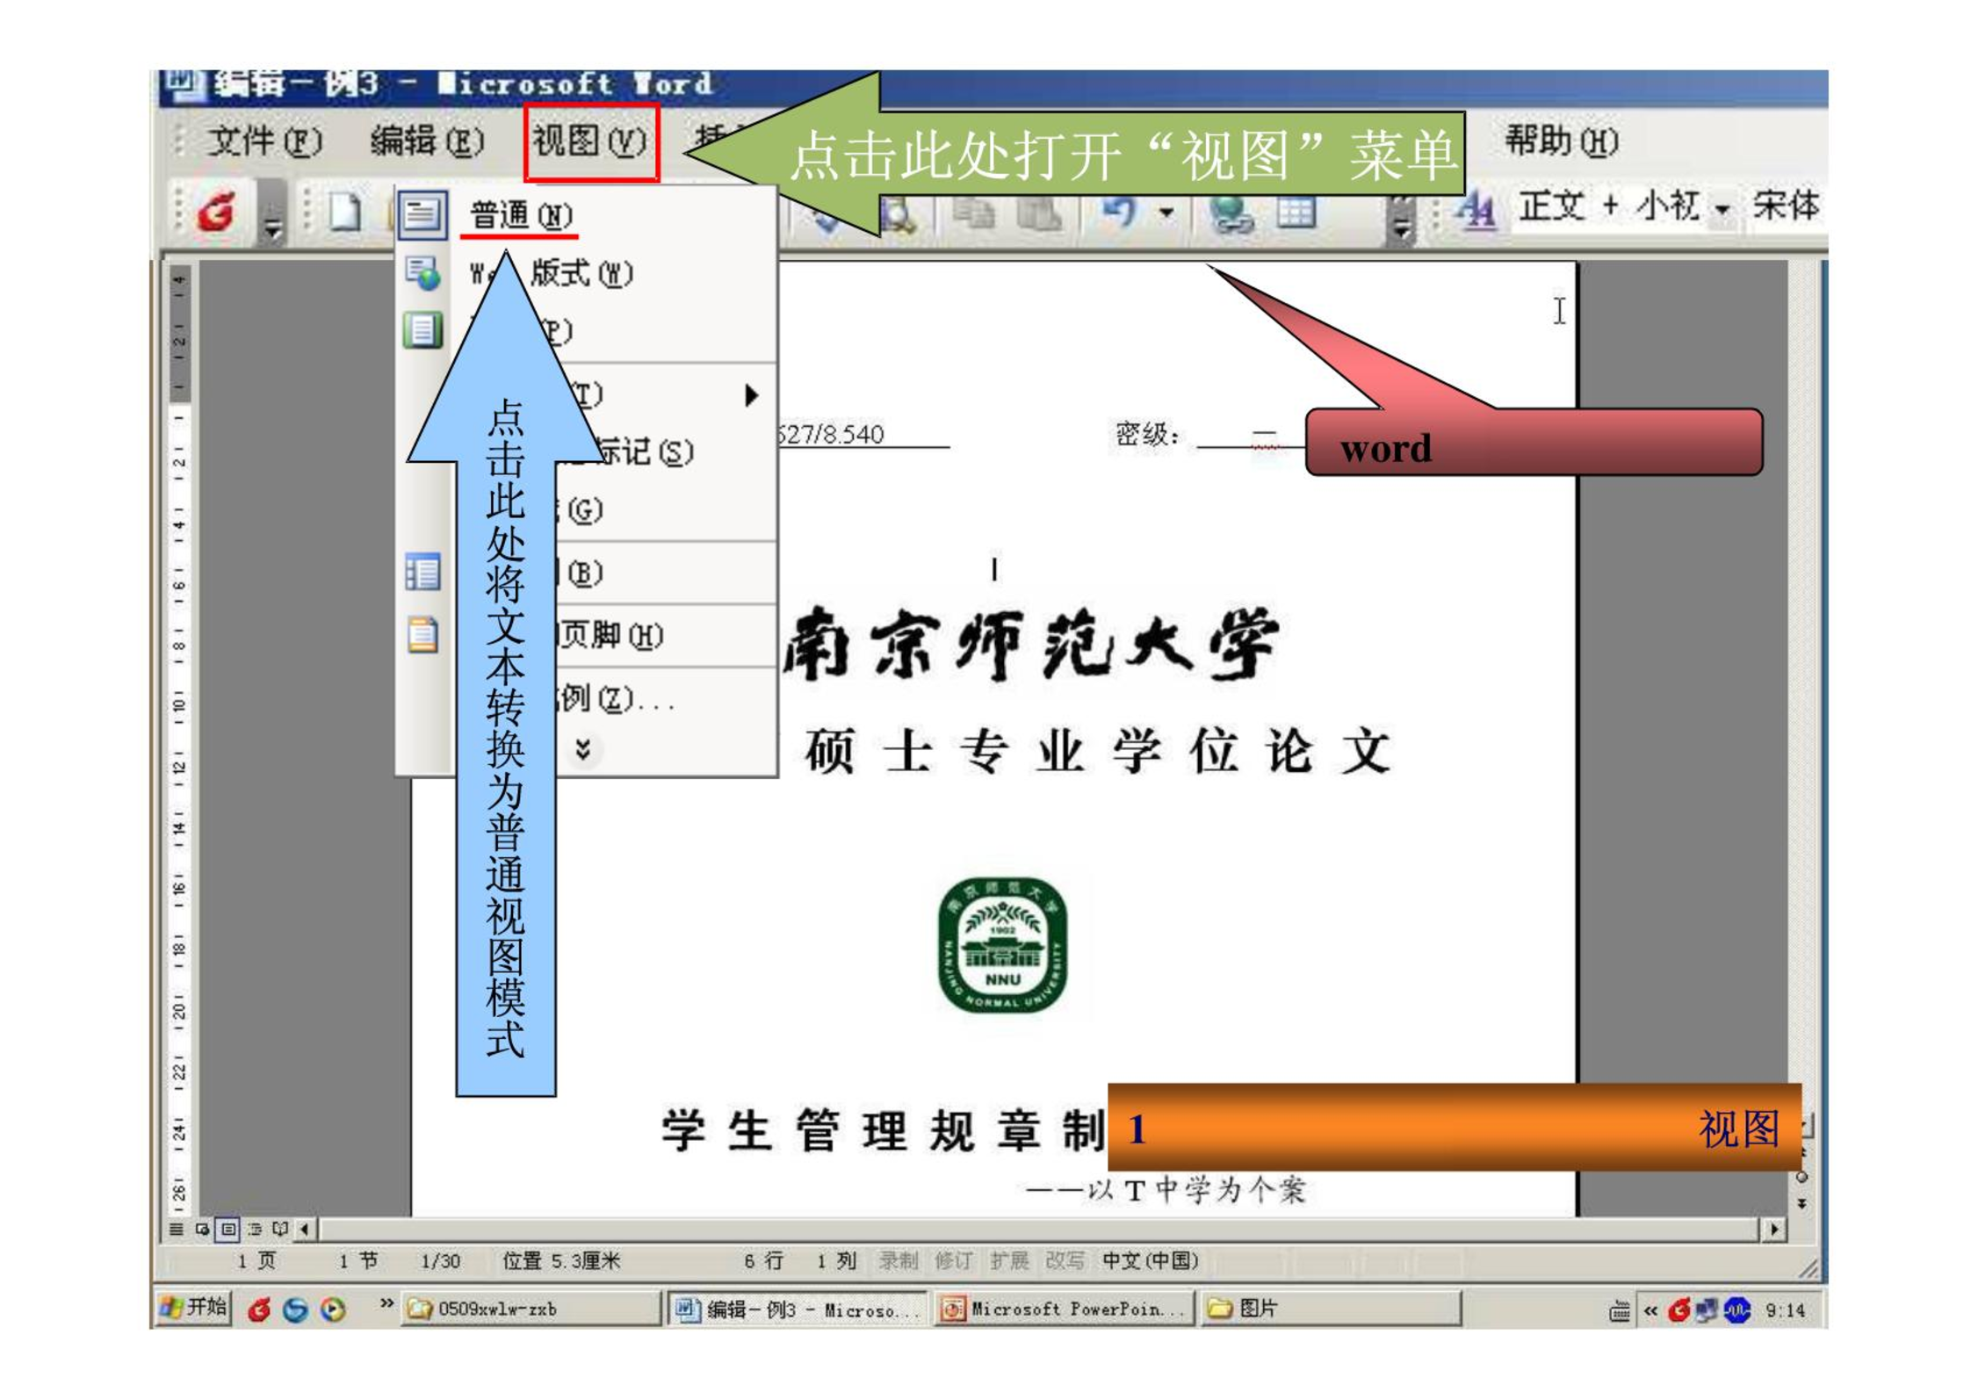The image size is (1978, 1400).
Task: Switch to the 编辑-例3 Word taskbar button
Action: (x=798, y=1310)
